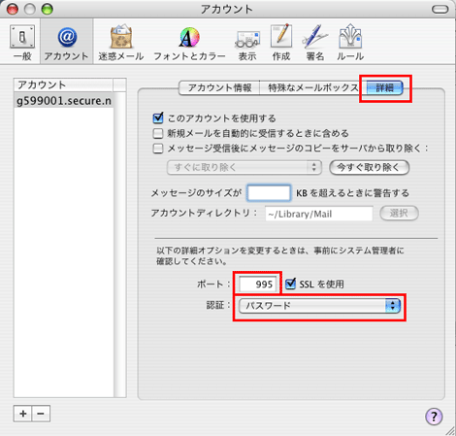This screenshot has width=456, height=436.
Task: Click the 今すぐ取り除く button
Action: [x=369, y=167]
